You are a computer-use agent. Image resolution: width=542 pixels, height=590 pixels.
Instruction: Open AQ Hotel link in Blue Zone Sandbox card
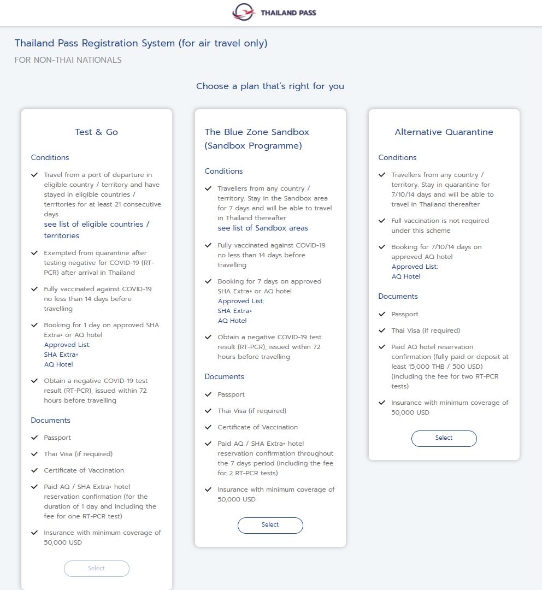pos(232,321)
